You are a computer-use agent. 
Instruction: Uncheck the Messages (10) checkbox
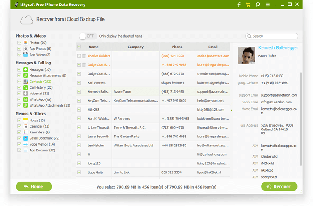click(19, 69)
